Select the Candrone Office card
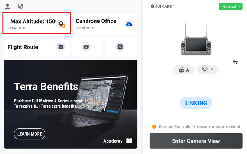The width and height of the screenshot is (247, 154). [105, 24]
